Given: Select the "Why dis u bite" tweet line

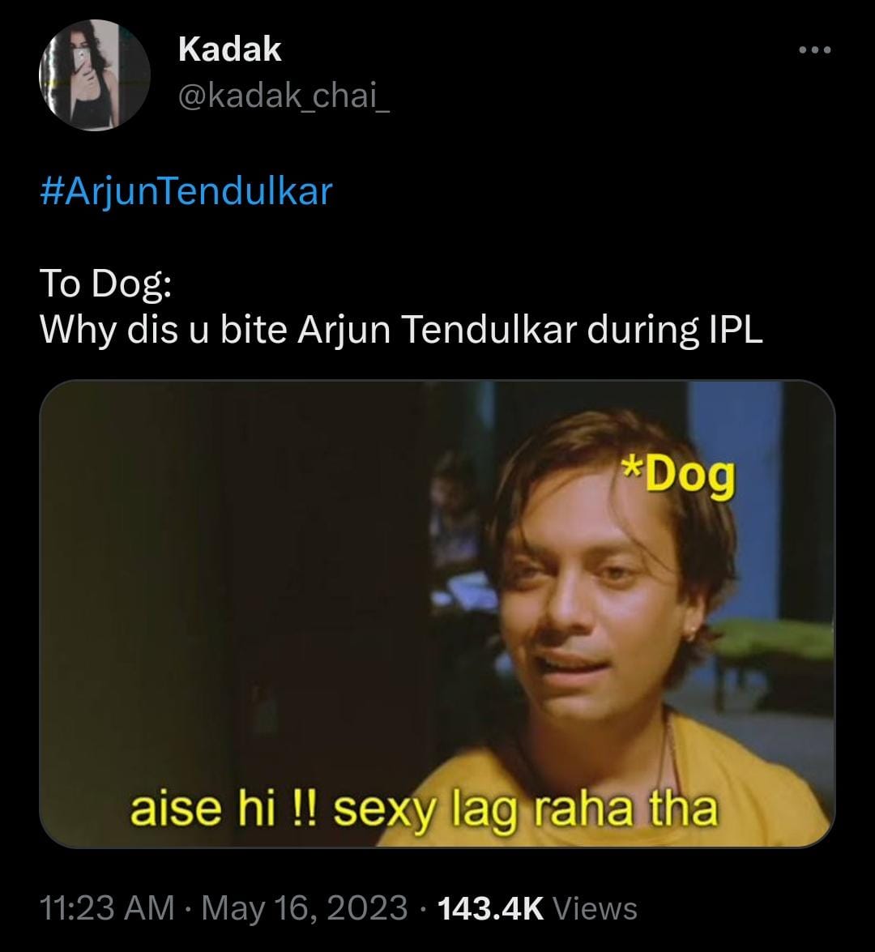Looking at the screenshot, I should (401, 330).
